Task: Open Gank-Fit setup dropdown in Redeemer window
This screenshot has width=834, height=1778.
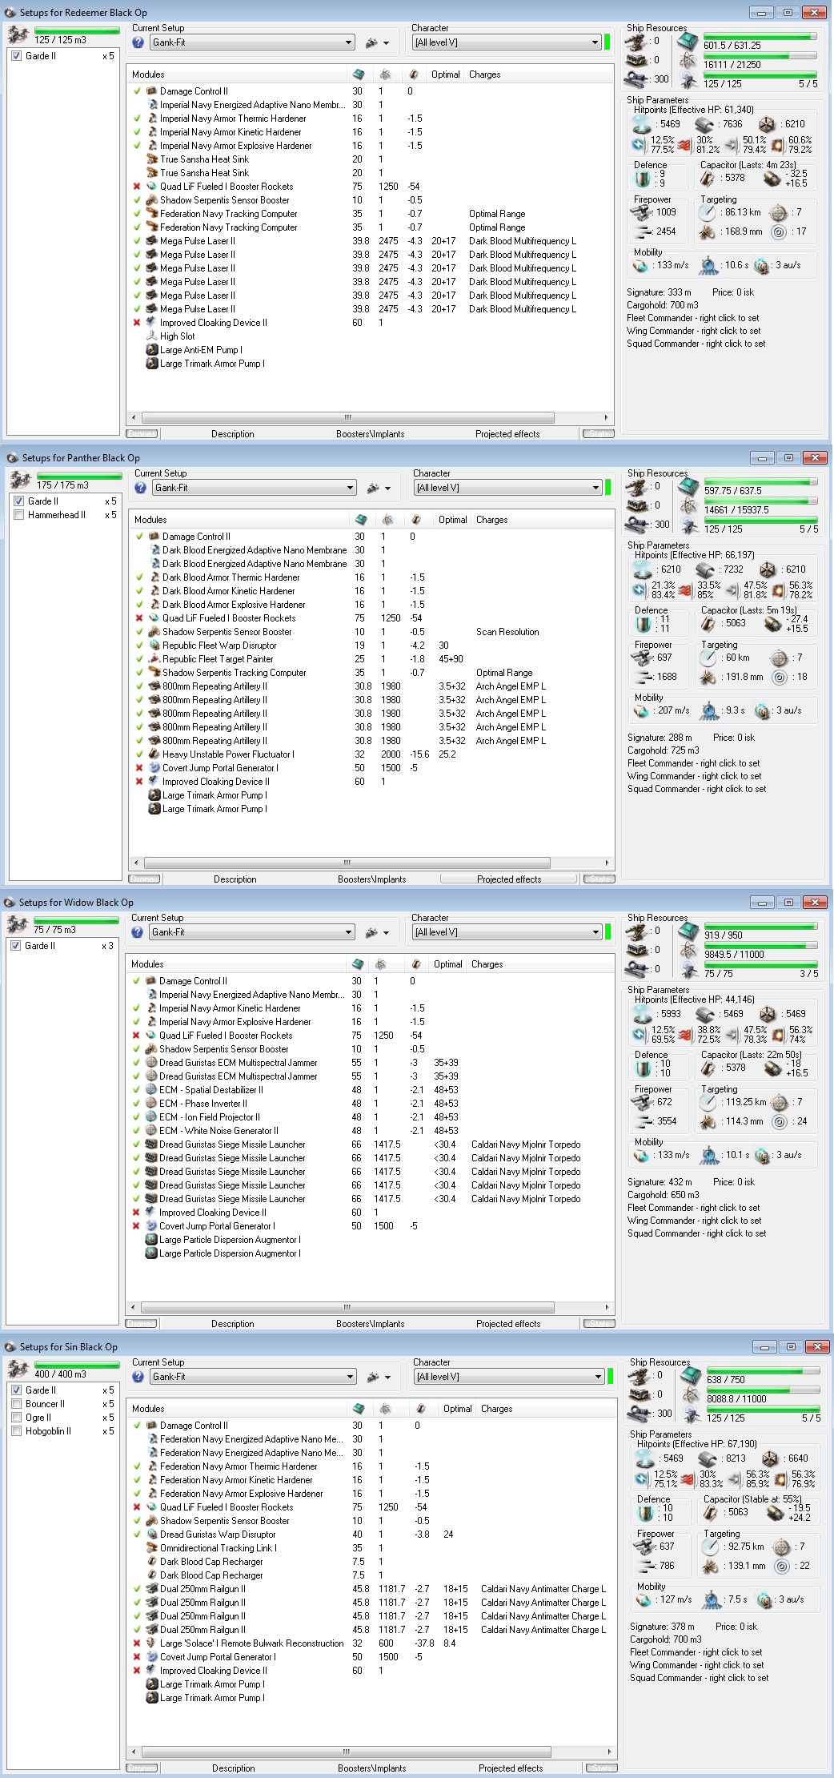Action: pos(252,42)
